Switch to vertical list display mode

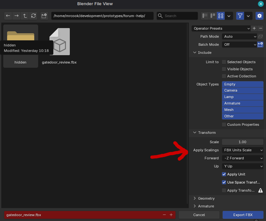[x=205, y=16]
